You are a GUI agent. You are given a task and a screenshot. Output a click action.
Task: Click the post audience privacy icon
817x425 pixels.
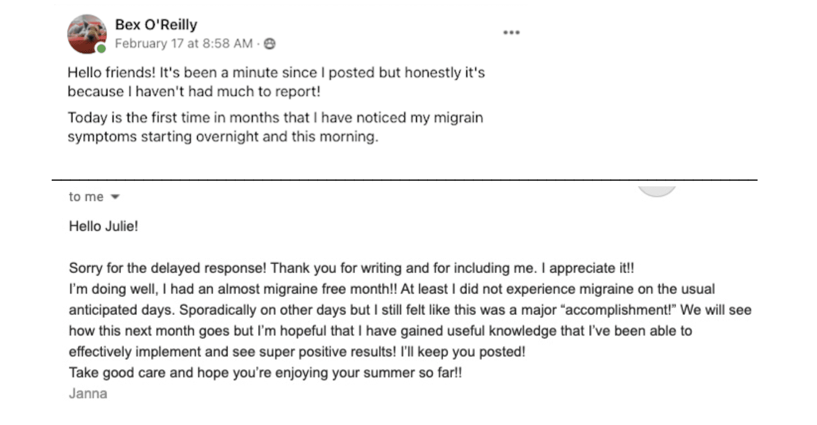(x=270, y=44)
